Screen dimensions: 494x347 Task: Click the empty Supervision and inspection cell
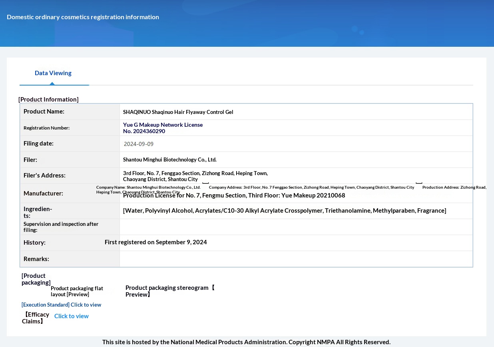296,227
